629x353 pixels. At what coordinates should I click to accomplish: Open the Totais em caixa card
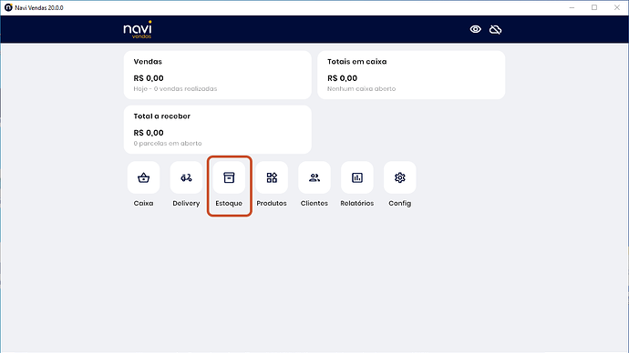[411, 75]
